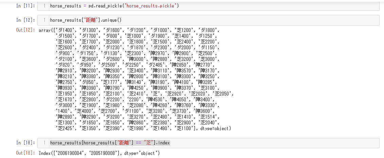Click '芝1514' in the output array
Viewport: 384px width, 158px height.
point(208,116)
